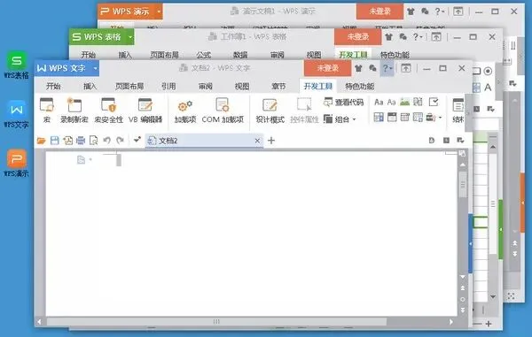Open chat feedback icon in WPS 文字 title bar
The width and height of the screenshot is (532, 337).
click(x=373, y=69)
